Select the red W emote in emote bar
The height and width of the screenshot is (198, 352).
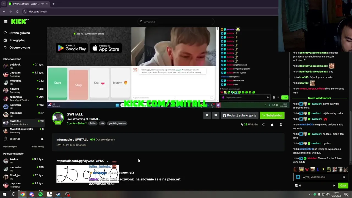click(307, 169)
